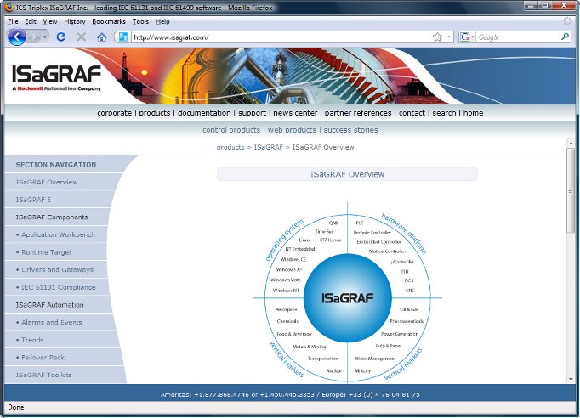Open Drivers and Gateways sidebar item

(57, 269)
